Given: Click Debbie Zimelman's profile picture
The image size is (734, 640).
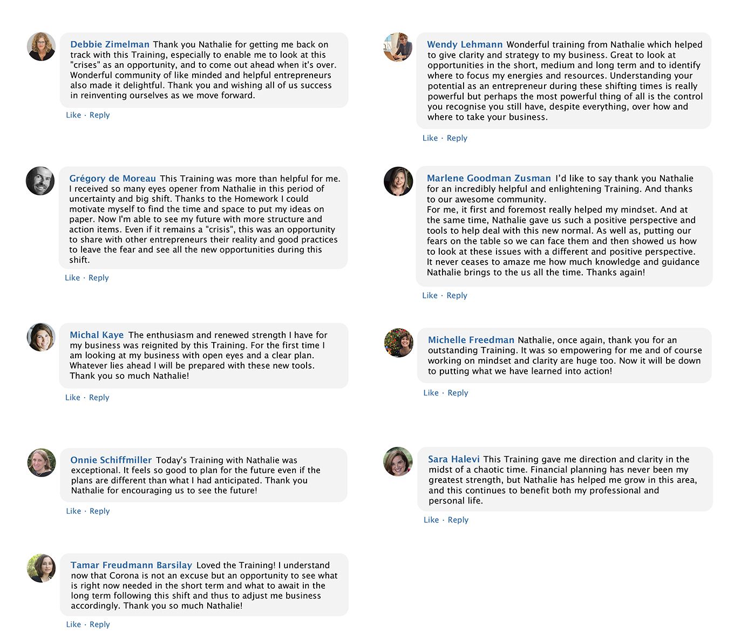Looking at the screenshot, I should coord(41,46).
